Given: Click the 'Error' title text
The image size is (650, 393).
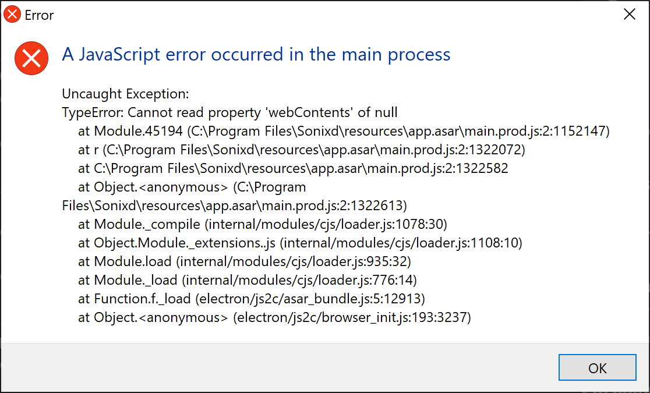Looking at the screenshot, I should click(x=40, y=15).
